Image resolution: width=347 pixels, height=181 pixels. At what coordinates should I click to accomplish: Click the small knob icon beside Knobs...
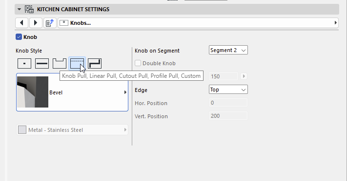tap(64, 23)
